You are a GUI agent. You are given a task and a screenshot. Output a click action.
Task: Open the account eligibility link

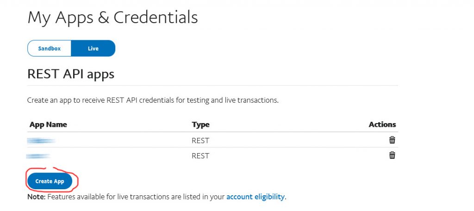[255, 197]
